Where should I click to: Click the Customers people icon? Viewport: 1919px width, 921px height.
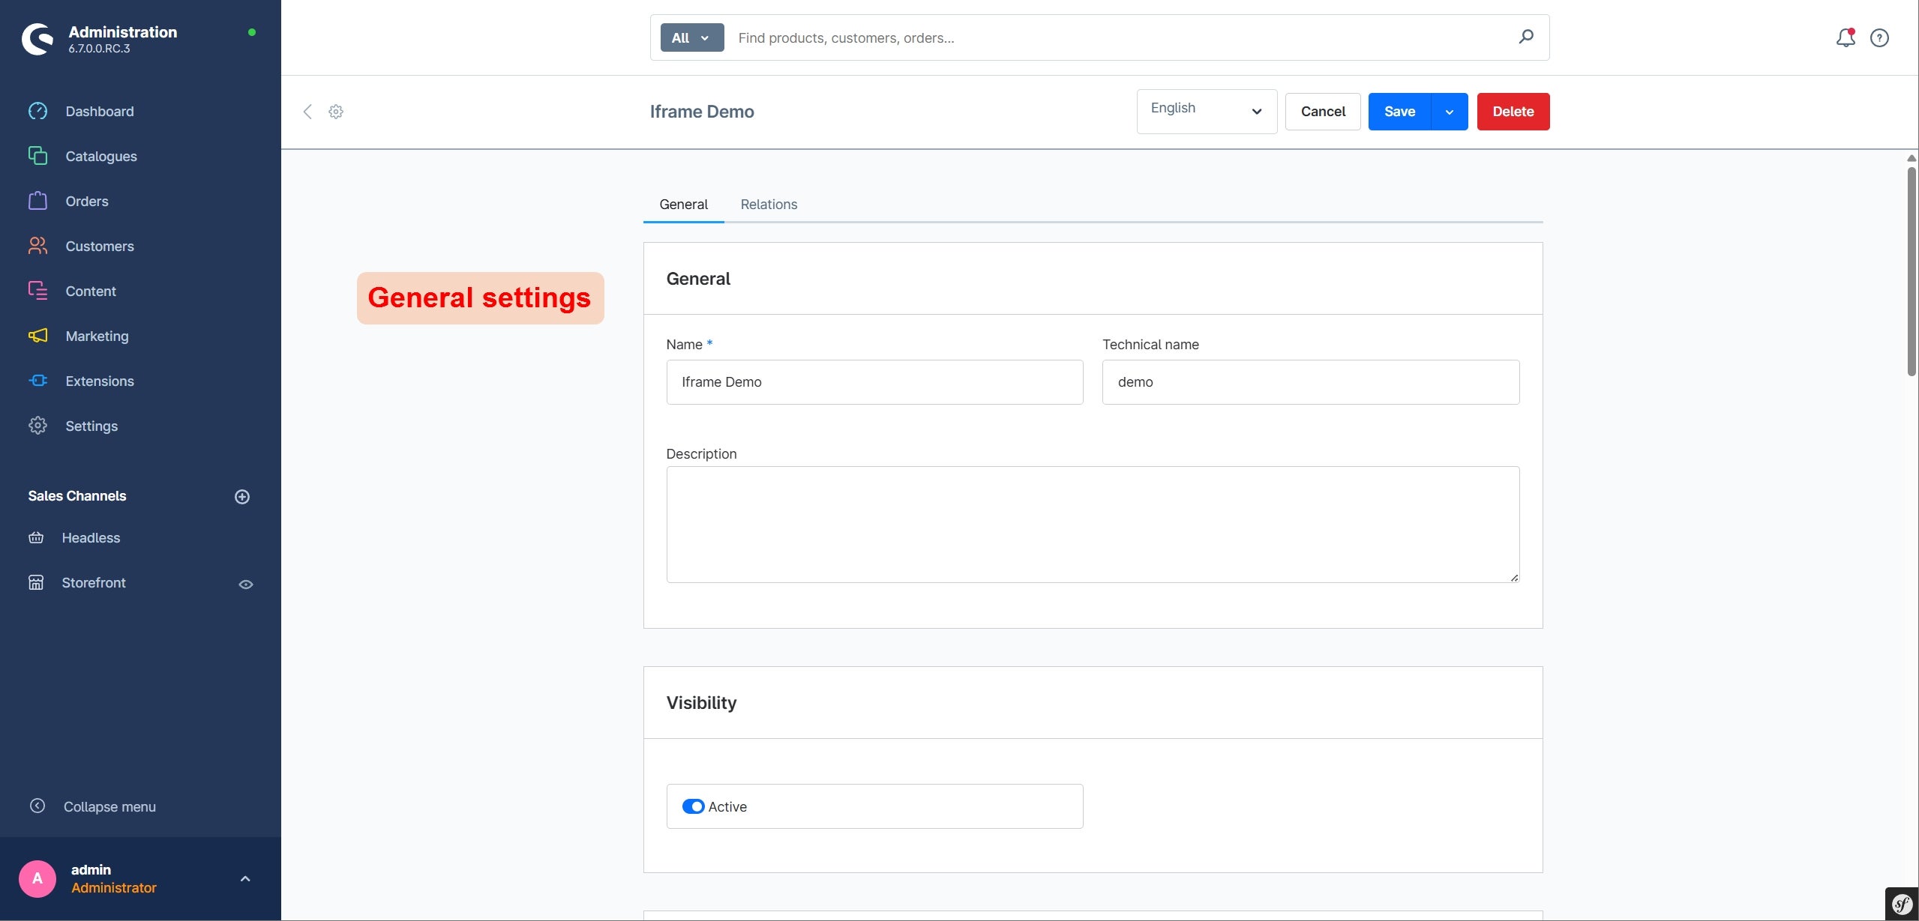(37, 246)
